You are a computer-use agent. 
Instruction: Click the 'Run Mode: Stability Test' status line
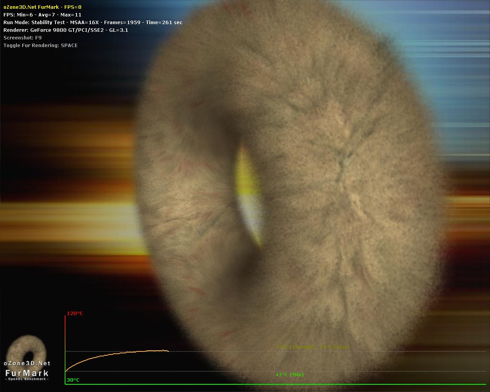pyautogui.click(x=93, y=22)
